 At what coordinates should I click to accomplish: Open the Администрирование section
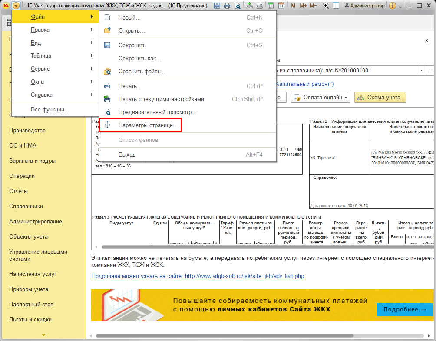pos(36,222)
